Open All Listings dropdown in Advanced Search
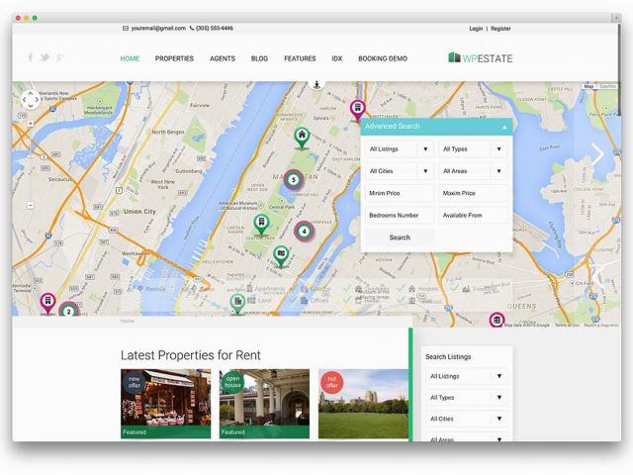The width and height of the screenshot is (633, 475). [x=400, y=149]
